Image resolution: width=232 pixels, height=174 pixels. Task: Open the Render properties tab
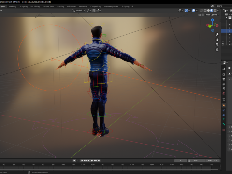(x=224, y=74)
